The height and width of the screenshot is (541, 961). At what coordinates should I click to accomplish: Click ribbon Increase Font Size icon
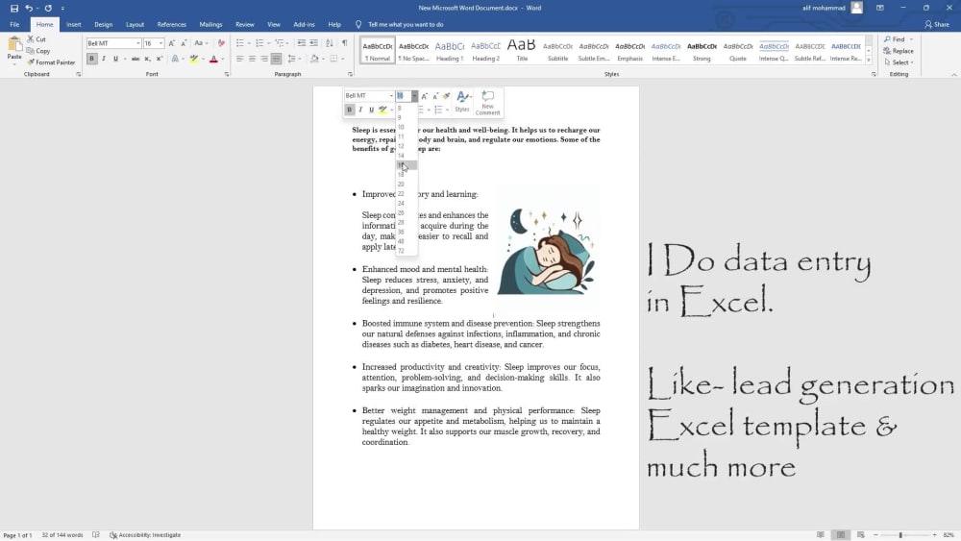pyautogui.click(x=172, y=43)
